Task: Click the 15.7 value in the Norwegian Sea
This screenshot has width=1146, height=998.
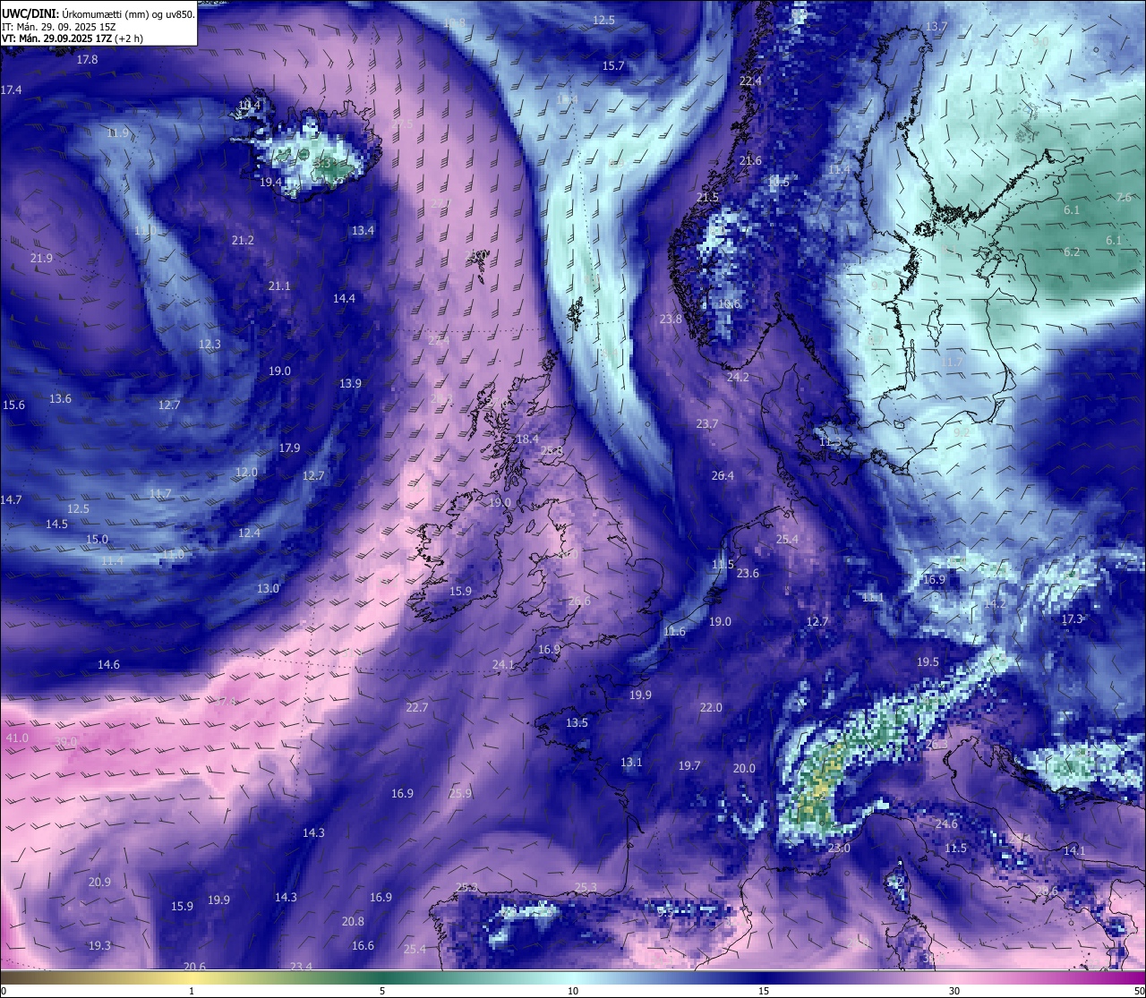Action: point(613,66)
